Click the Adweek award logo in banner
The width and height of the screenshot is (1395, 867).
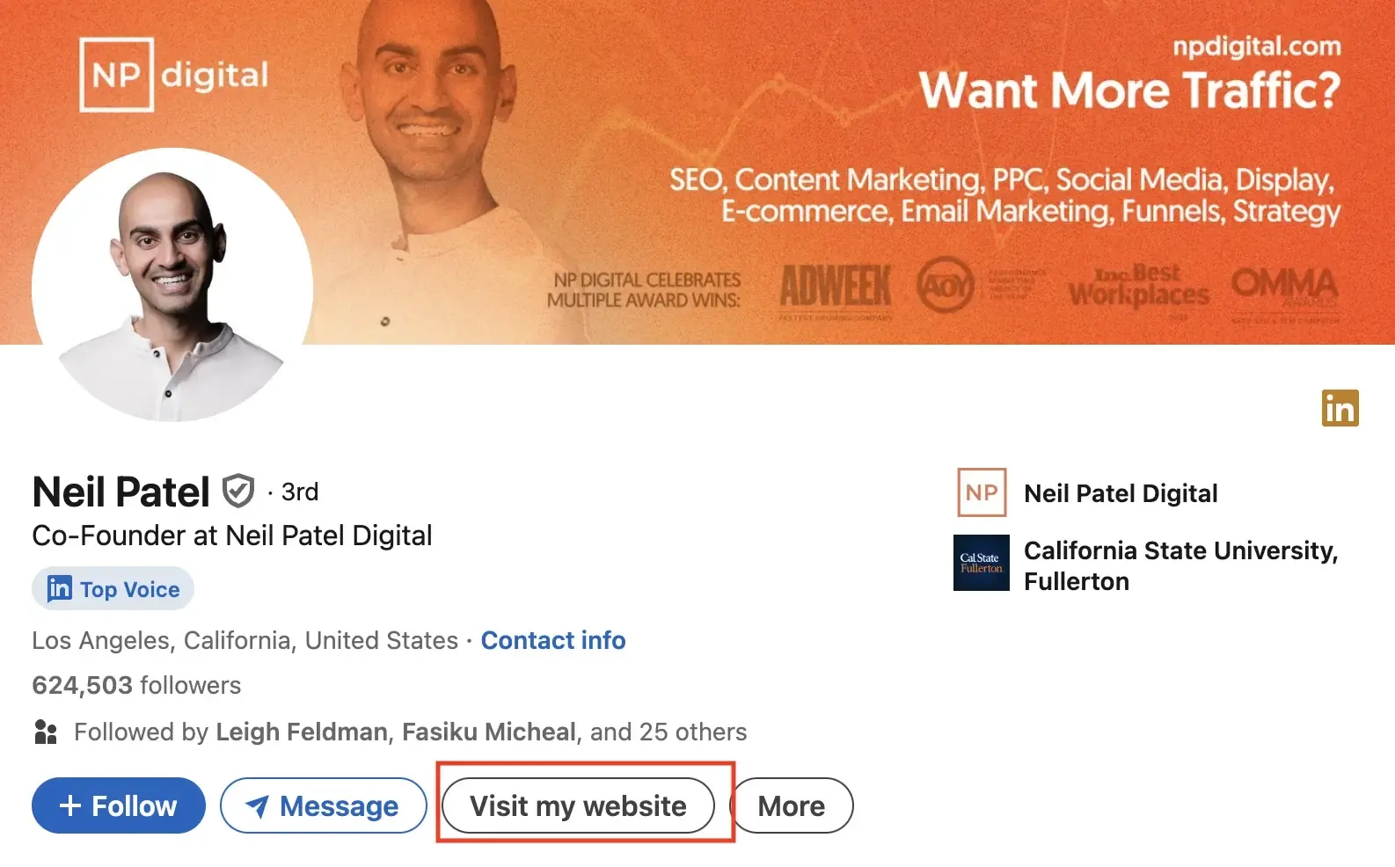835,288
